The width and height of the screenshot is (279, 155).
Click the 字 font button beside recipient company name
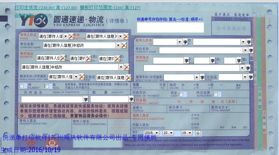[251, 51]
